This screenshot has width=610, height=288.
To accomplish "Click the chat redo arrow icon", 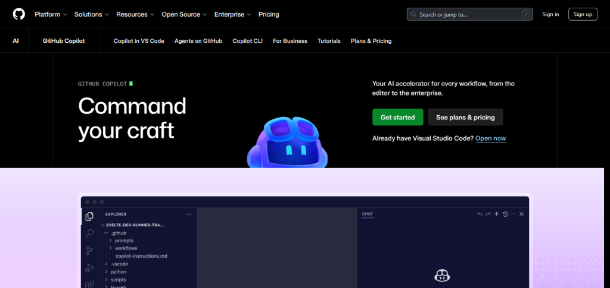I will coord(488,214).
